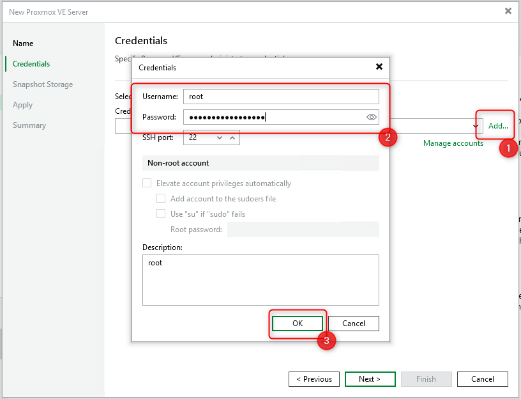Confirm credentials by clicking OK
Screen dimensions: 521x399
pyautogui.click(x=297, y=323)
